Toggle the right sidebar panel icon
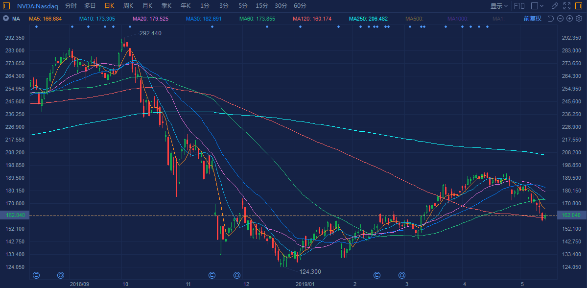Screen dimensions: 587x288 click(580, 6)
